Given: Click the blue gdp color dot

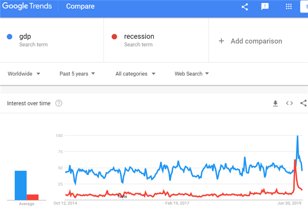Looking at the screenshot, I should [10, 37].
